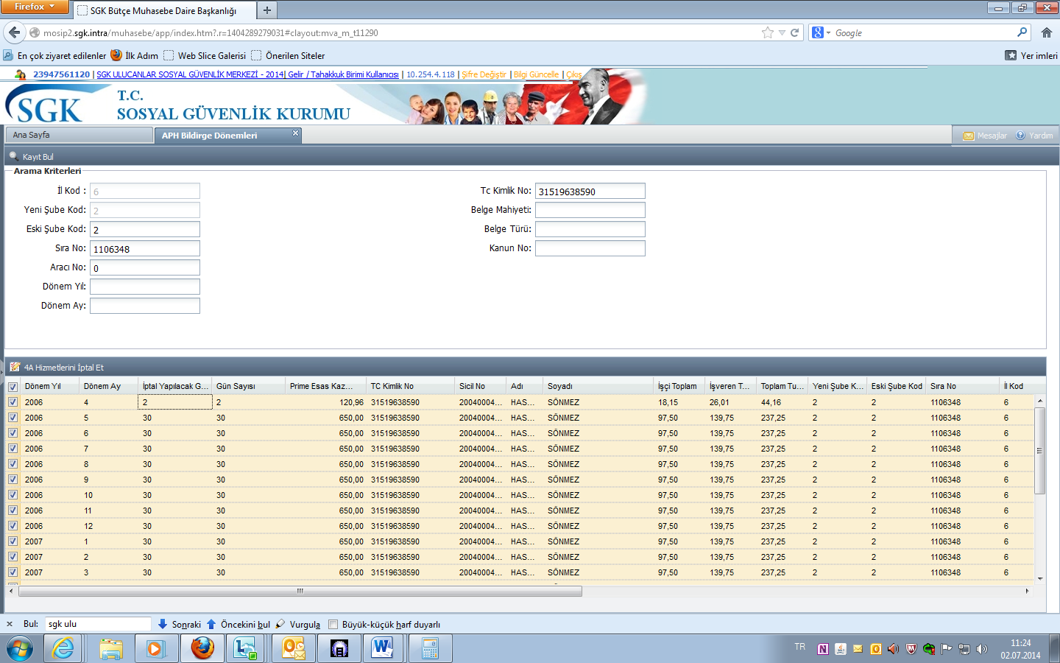Open the URL history dropdown arrow
Image resolution: width=1060 pixels, height=663 pixels.
(x=782, y=32)
